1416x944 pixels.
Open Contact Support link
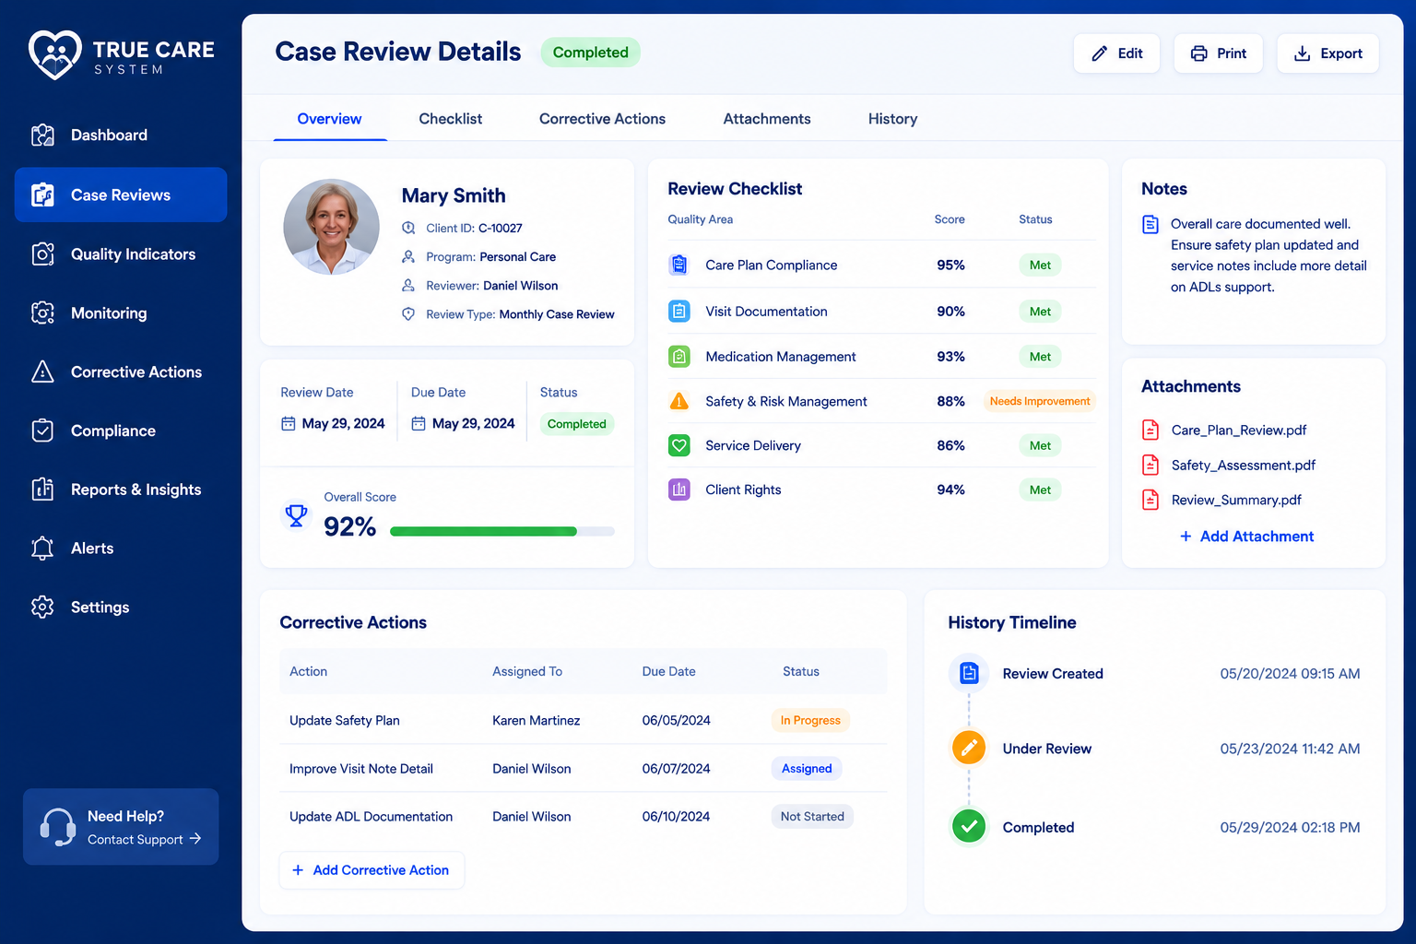click(x=144, y=840)
